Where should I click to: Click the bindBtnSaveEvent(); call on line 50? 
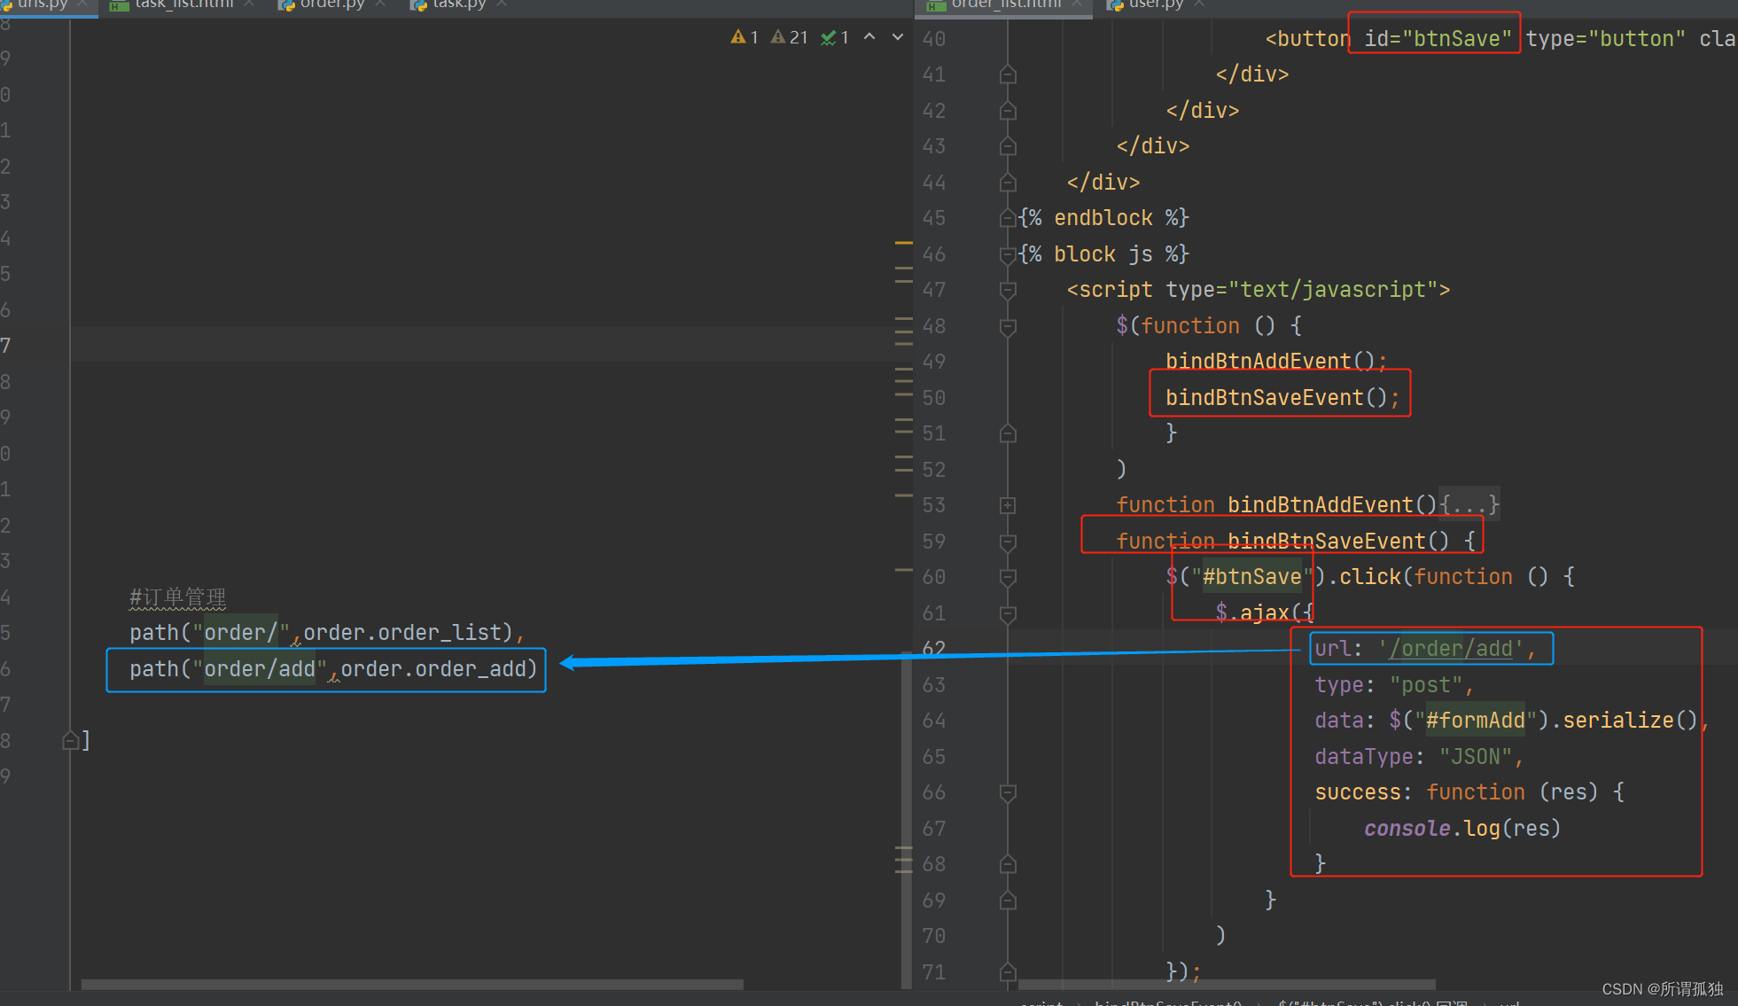(x=1282, y=398)
